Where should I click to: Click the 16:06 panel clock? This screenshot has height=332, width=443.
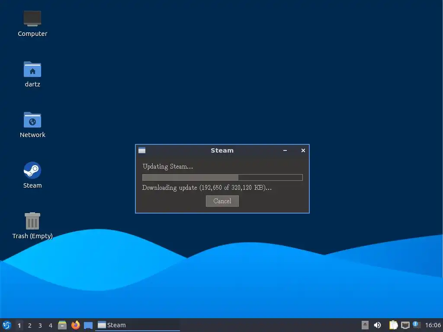(433, 325)
